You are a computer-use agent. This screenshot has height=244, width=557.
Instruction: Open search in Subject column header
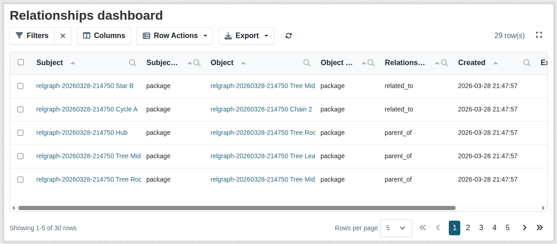pos(132,63)
